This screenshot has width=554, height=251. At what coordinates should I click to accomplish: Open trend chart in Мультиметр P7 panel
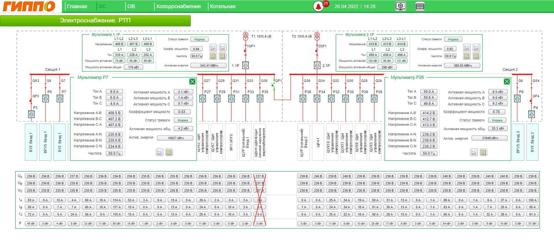click(159, 152)
